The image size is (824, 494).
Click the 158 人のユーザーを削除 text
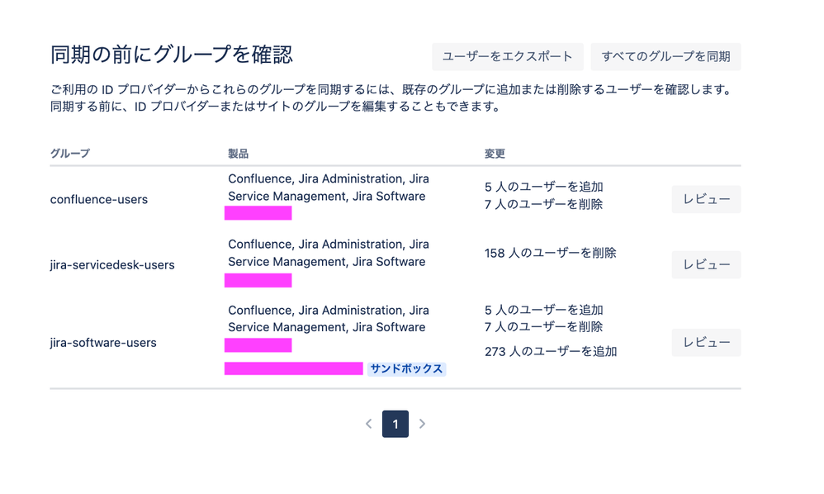point(550,254)
